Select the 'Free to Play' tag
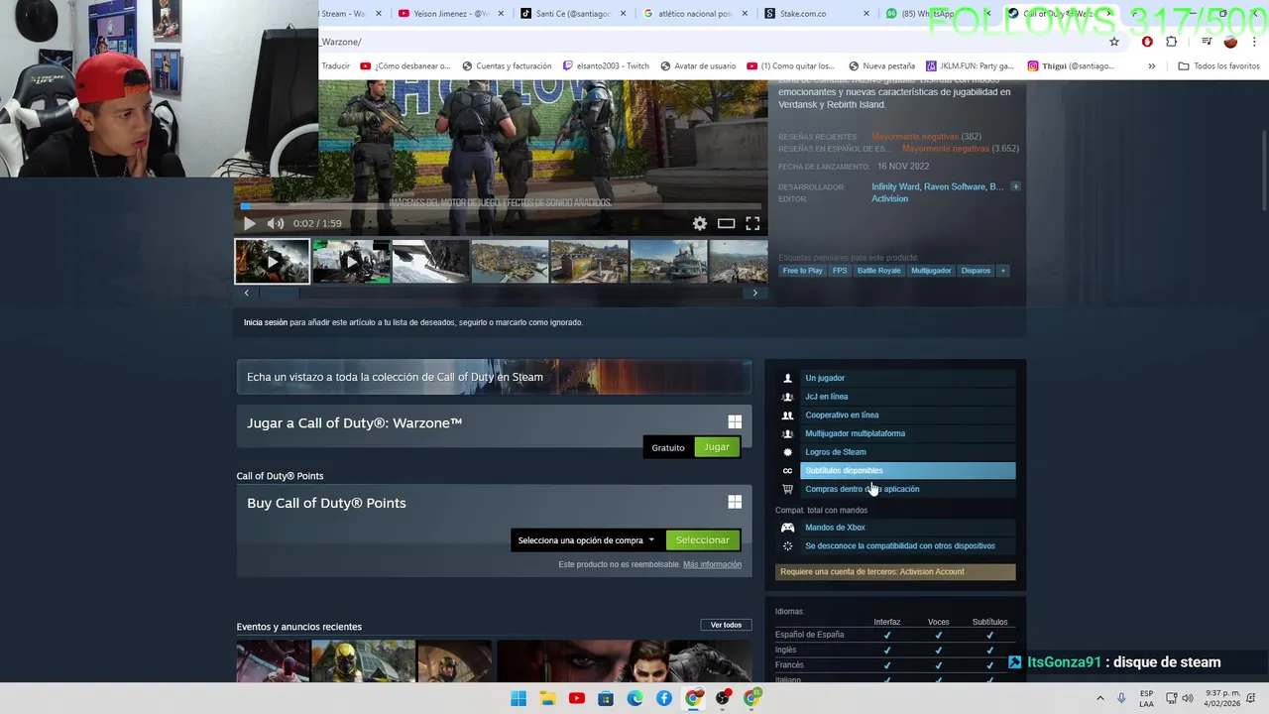Screen dimensions: 1269x714 pyautogui.click(x=802, y=271)
